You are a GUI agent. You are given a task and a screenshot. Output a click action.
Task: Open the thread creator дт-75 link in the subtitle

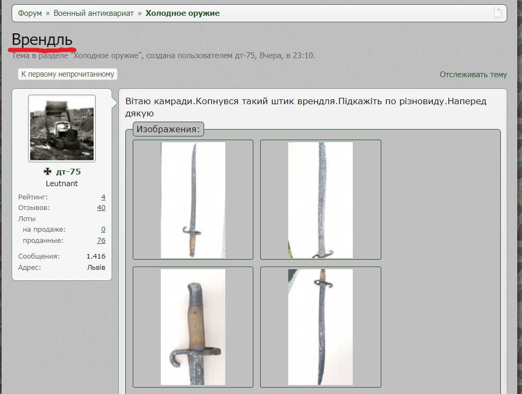tap(245, 56)
